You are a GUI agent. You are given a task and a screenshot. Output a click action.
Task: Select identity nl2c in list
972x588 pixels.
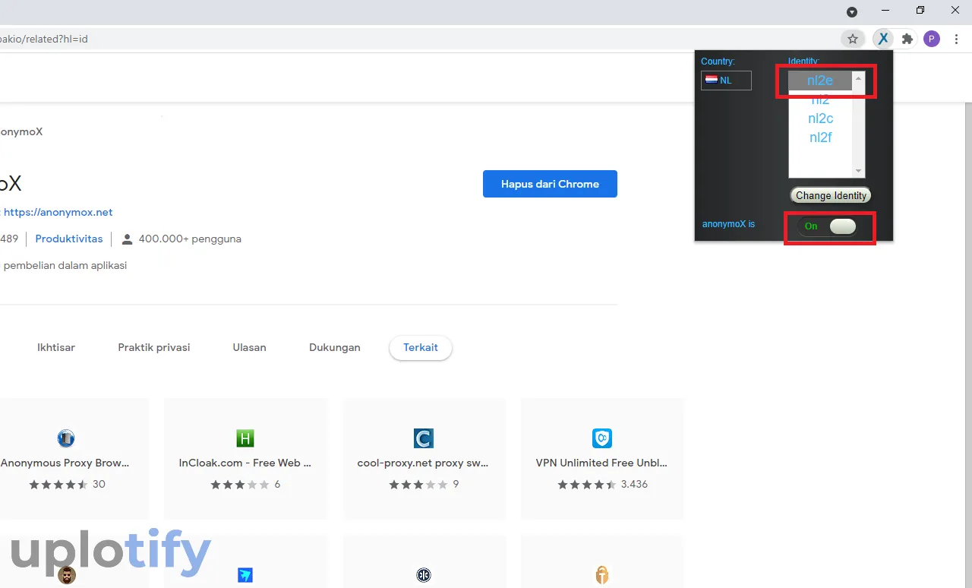click(x=820, y=119)
